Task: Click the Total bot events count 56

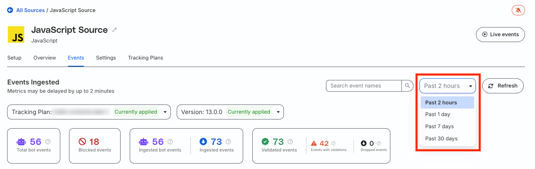Action: [x=36, y=142]
